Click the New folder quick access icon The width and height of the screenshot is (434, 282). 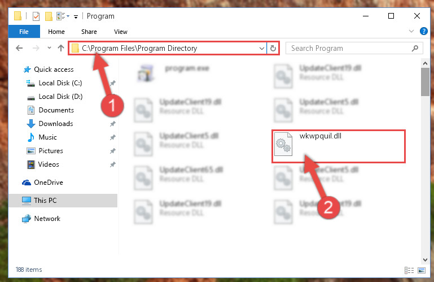pyautogui.click(x=49, y=16)
